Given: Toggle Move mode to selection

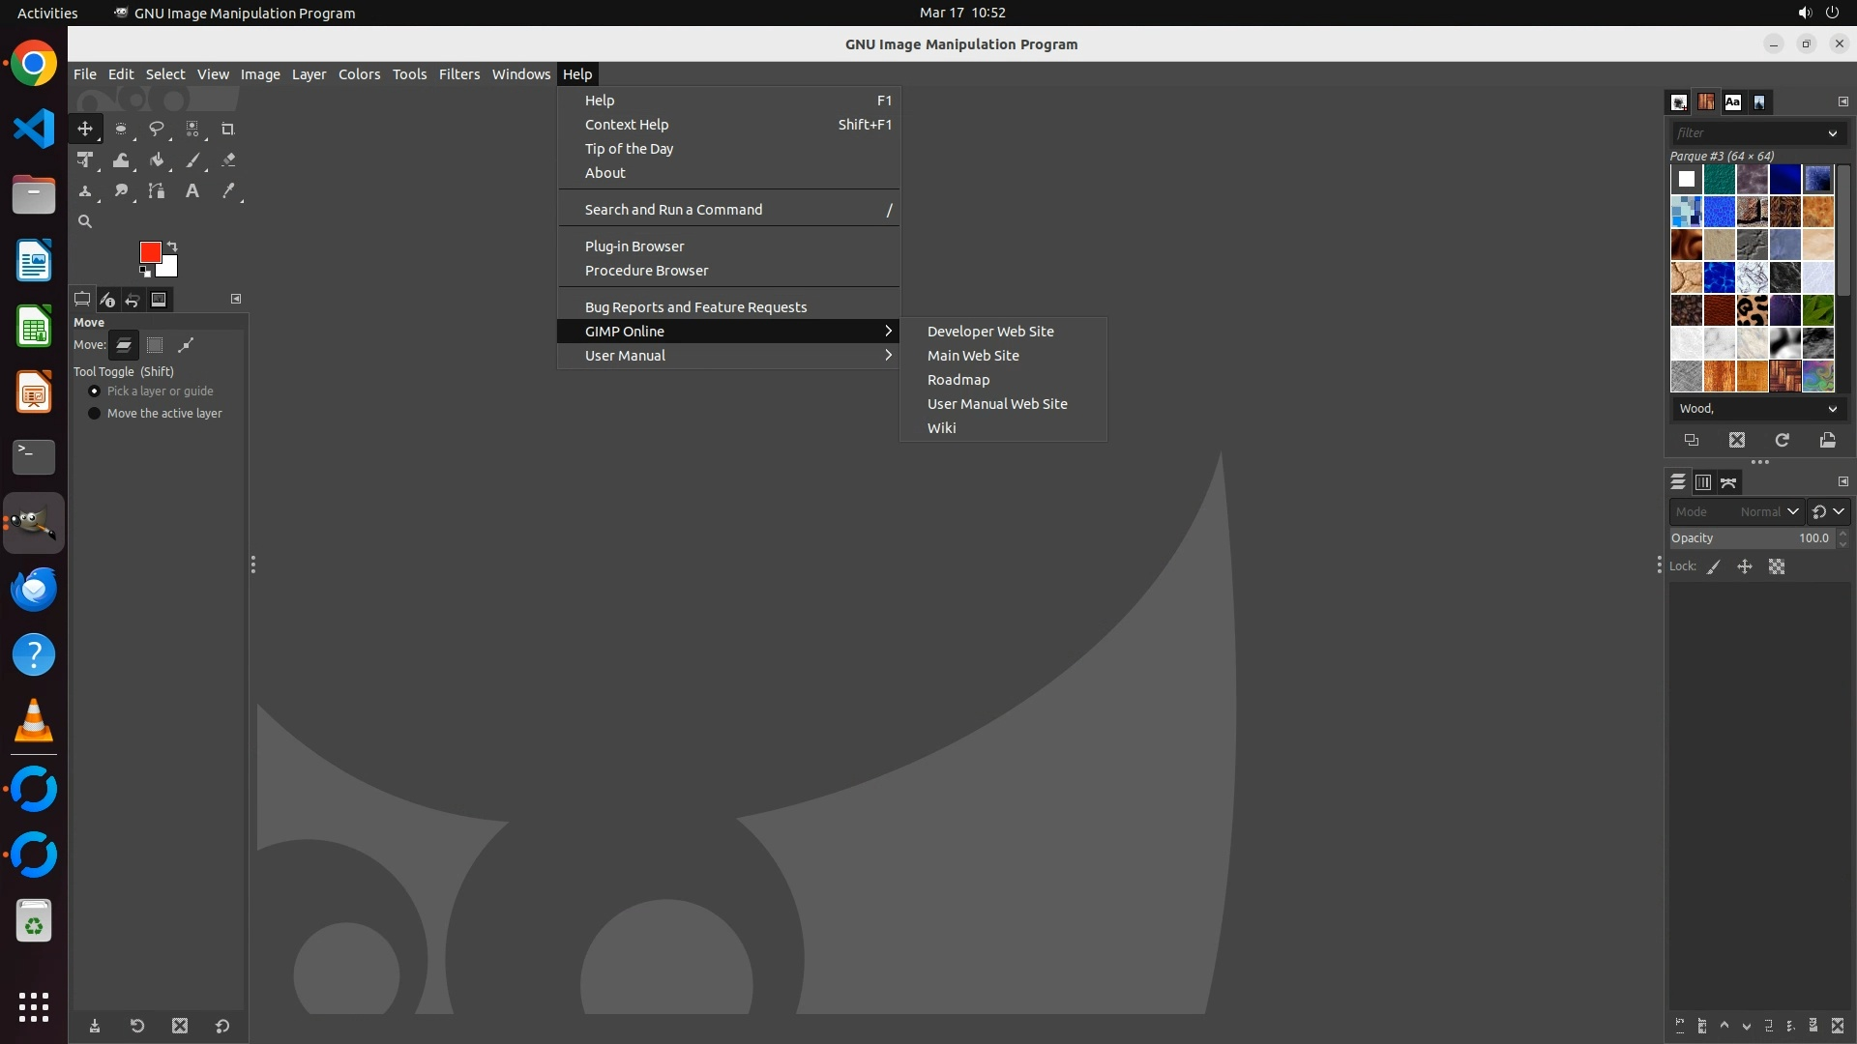Looking at the screenshot, I should point(155,345).
